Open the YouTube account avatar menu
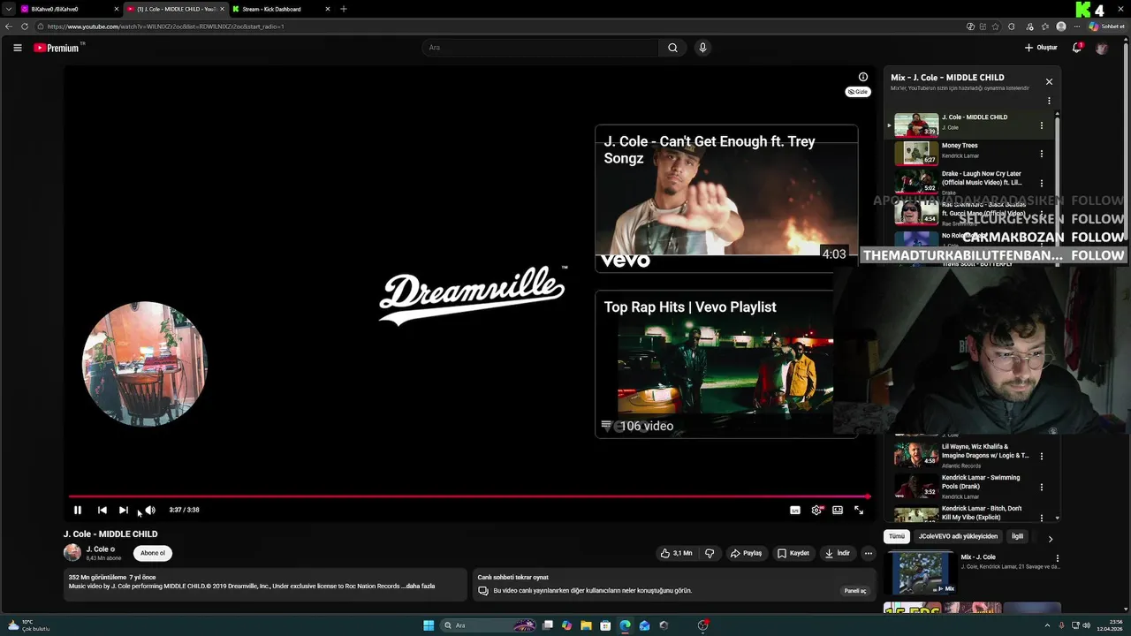Image resolution: width=1131 pixels, height=636 pixels. tap(1101, 48)
